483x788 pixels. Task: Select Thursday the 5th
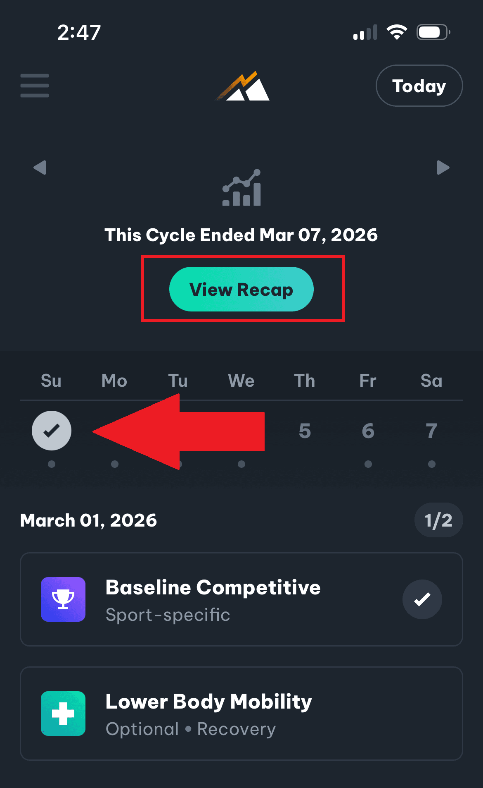coord(305,431)
